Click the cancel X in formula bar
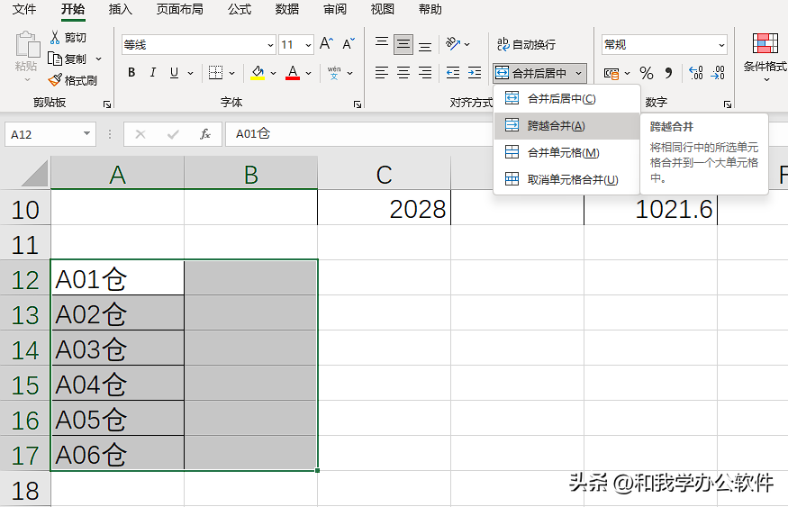The width and height of the screenshot is (788, 507). tap(140, 134)
